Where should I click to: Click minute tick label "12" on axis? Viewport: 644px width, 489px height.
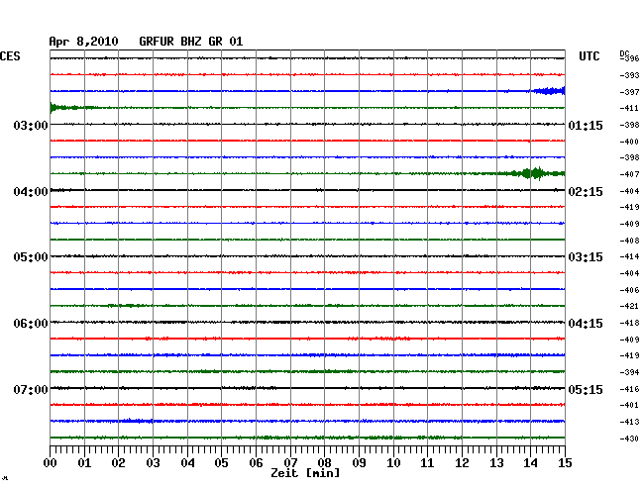pyautogui.click(x=462, y=462)
